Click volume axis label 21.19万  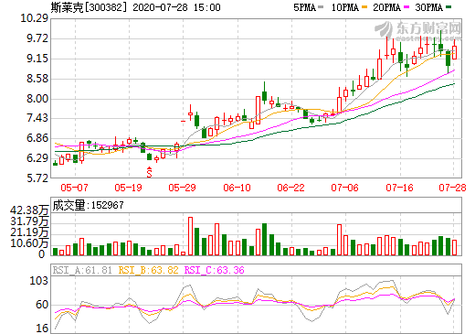(29, 232)
